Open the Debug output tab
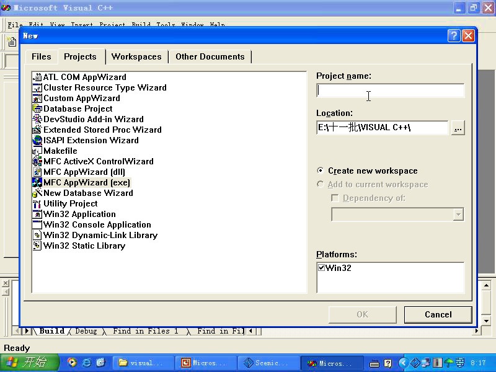The image size is (496, 372). (86, 331)
